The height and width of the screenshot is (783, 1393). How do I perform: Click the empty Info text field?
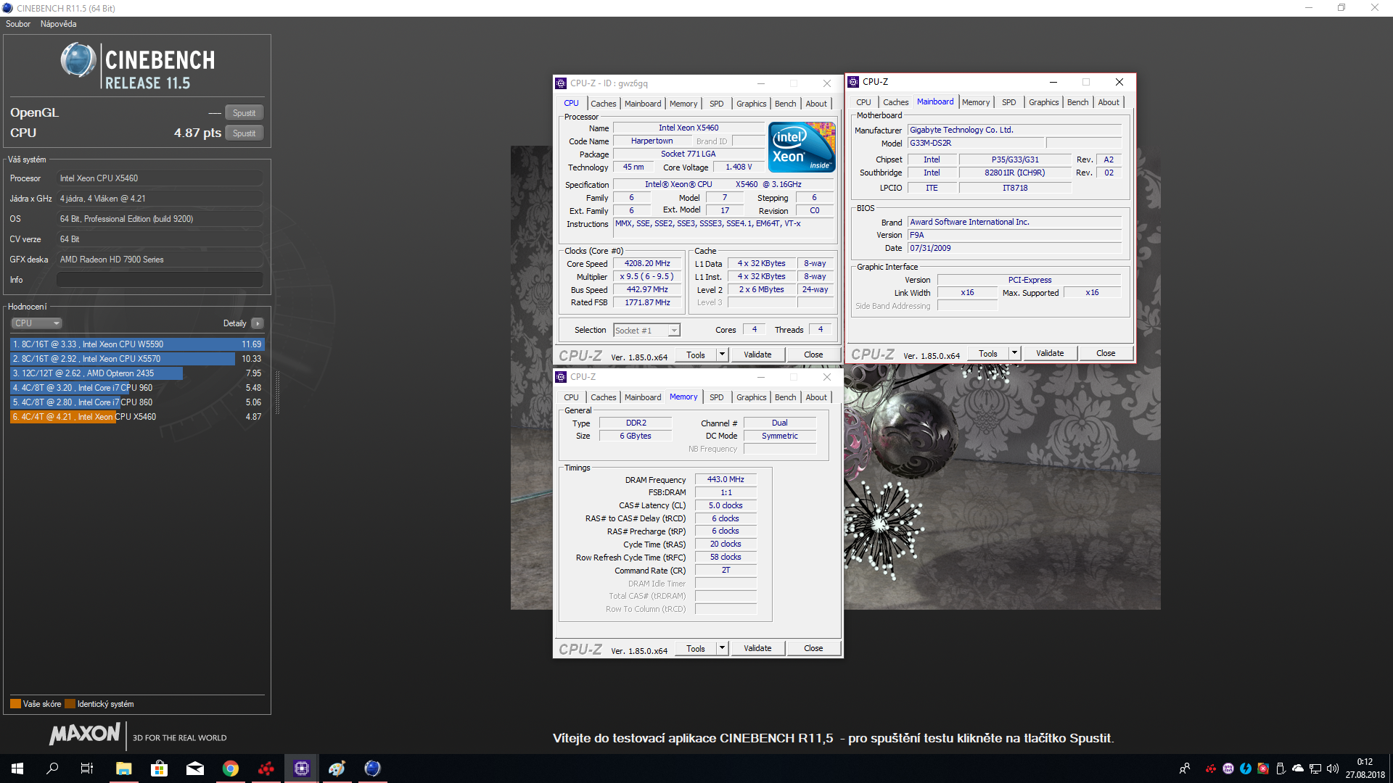point(160,280)
